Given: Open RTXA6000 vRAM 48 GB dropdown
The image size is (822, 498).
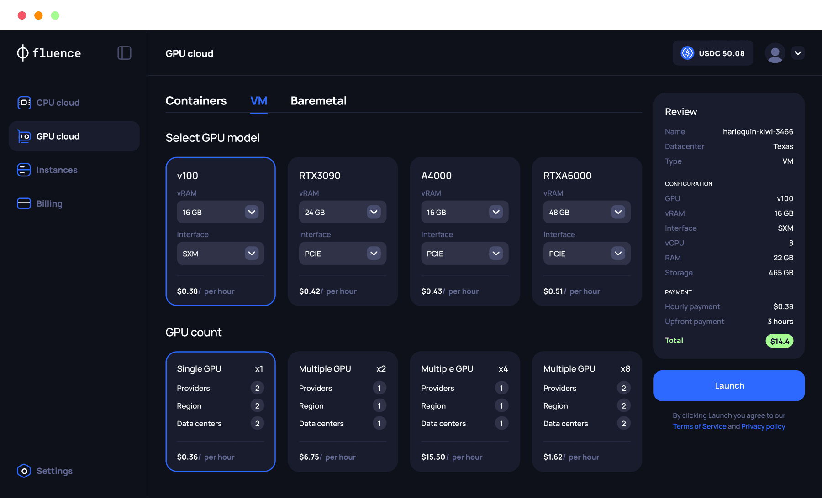Looking at the screenshot, I should coord(587,212).
